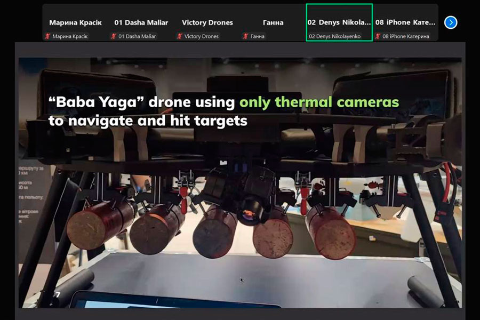The image size is (480, 320).
Task: Select 02 Denys Nikolayenko active speaker tile
Action: (x=339, y=22)
